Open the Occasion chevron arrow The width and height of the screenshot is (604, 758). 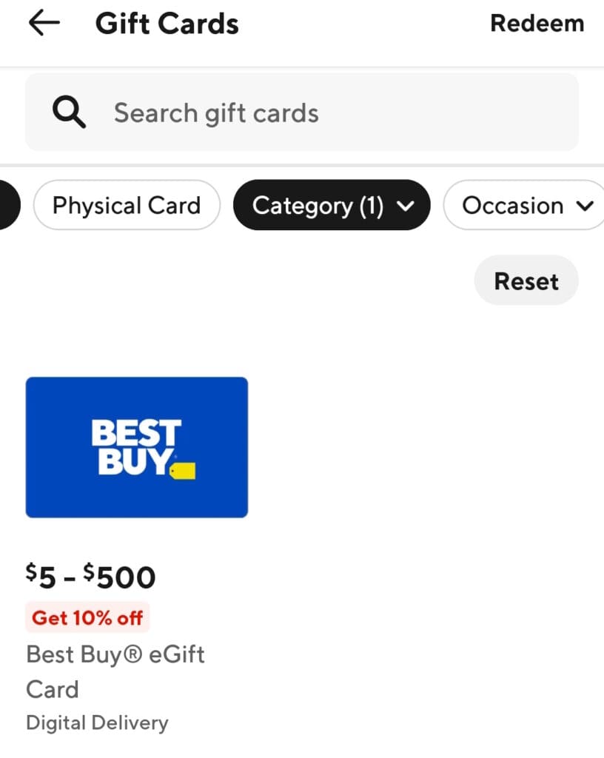pos(584,205)
